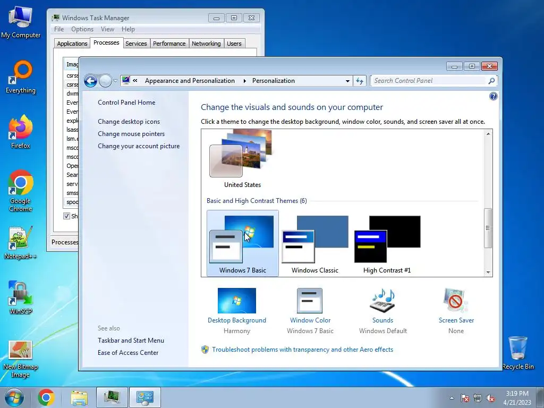The image size is (544, 408).
Task: Open Windows Explorer from the taskbar
Action: coord(79,397)
